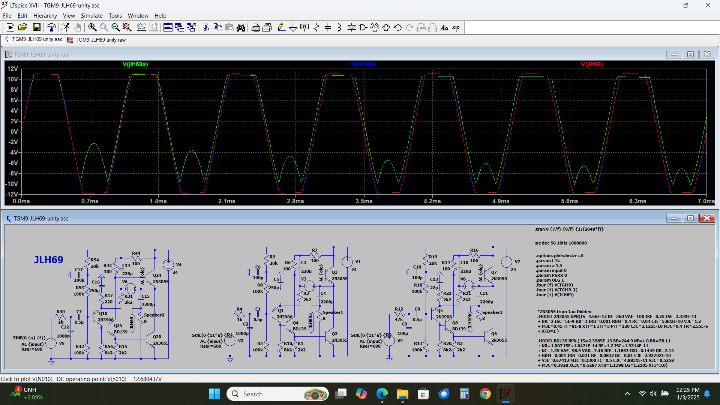Select the Text Aa tool
Screen dimensions: 720x405
[x=444, y=27]
